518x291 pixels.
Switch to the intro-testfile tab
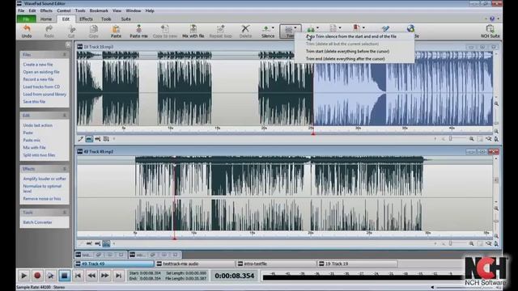click(x=276, y=264)
